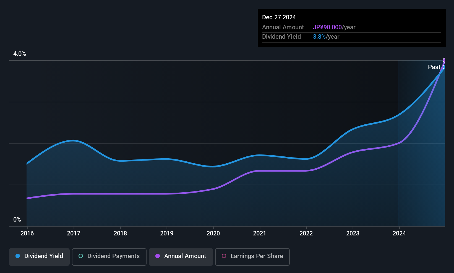Image resolution: width=454 pixels, height=273 pixels.
Task: Click the Past label on chart
Action: pos(434,67)
